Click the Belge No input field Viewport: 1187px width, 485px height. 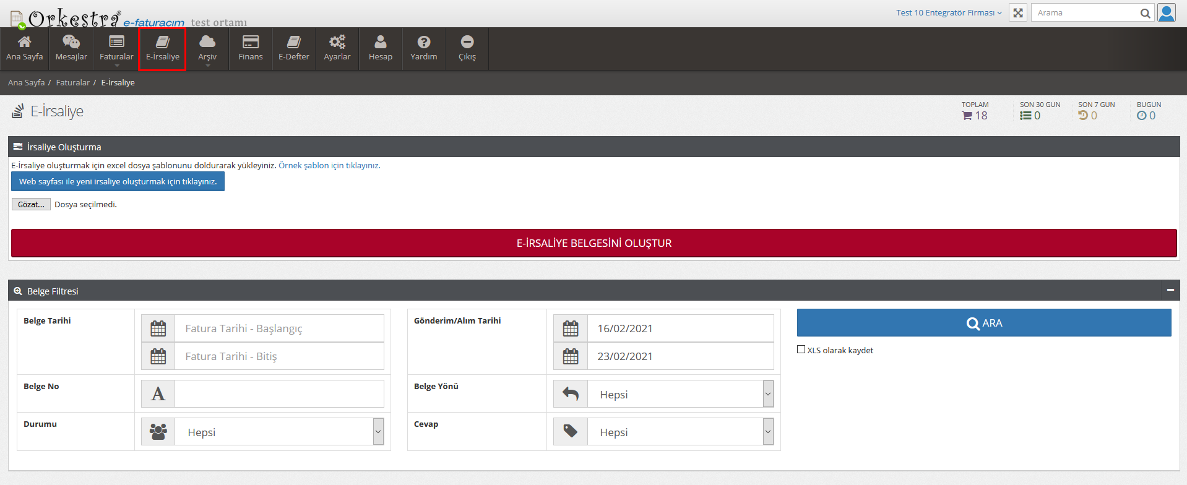(278, 394)
